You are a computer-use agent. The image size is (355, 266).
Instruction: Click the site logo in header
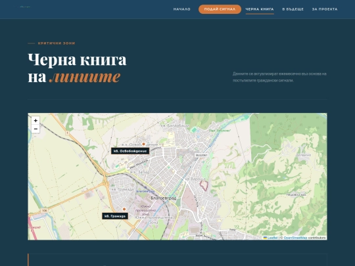[x=22, y=7]
